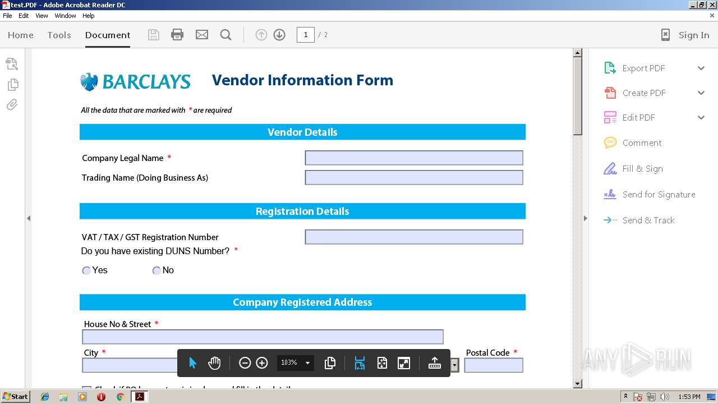The height and width of the screenshot is (404, 718).
Task: Switch to the Tools tab
Action: point(59,35)
